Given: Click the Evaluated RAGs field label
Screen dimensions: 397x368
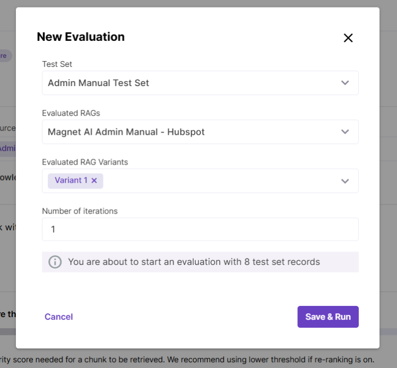Looking at the screenshot, I should pos(71,113).
